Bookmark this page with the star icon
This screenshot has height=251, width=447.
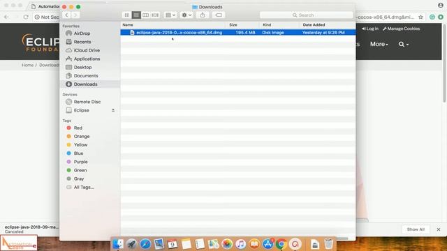click(420, 17)
